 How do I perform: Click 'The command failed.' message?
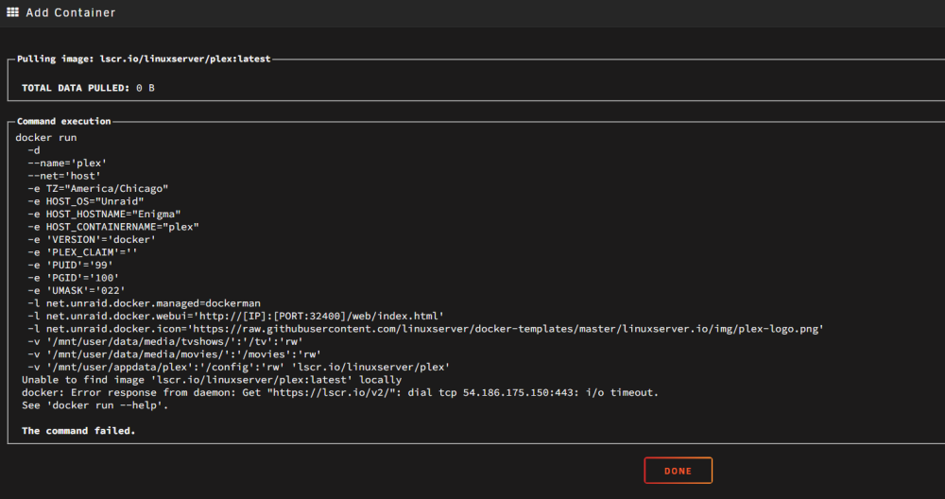(79, 431)
